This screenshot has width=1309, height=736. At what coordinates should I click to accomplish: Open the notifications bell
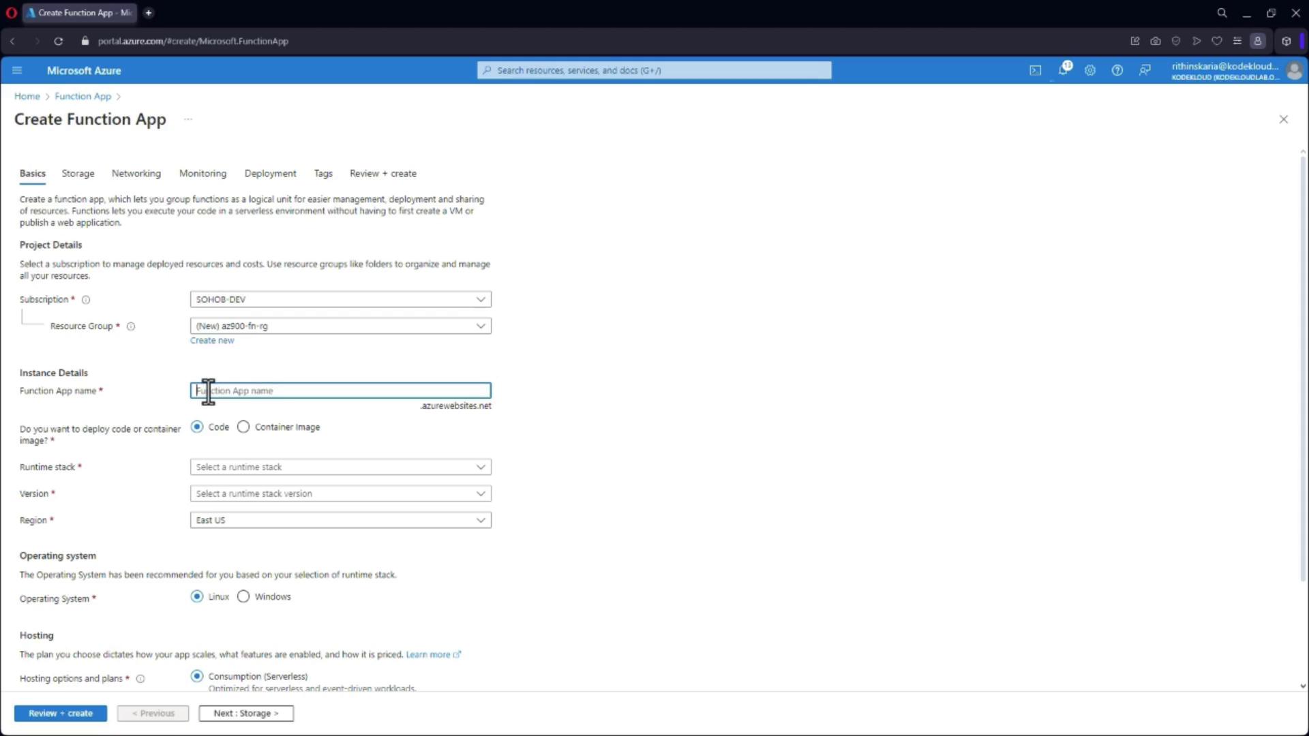tap(1063, 70)
